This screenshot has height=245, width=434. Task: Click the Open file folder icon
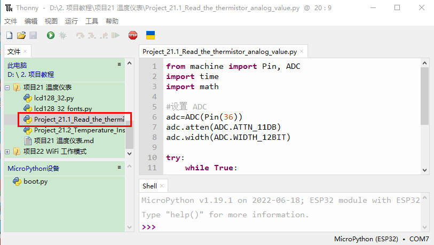[x=21, y=35]
